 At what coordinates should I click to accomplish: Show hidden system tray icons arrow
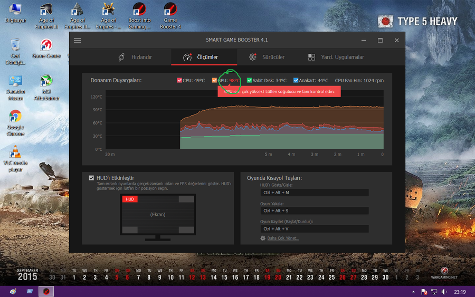[x=413, y=291]
